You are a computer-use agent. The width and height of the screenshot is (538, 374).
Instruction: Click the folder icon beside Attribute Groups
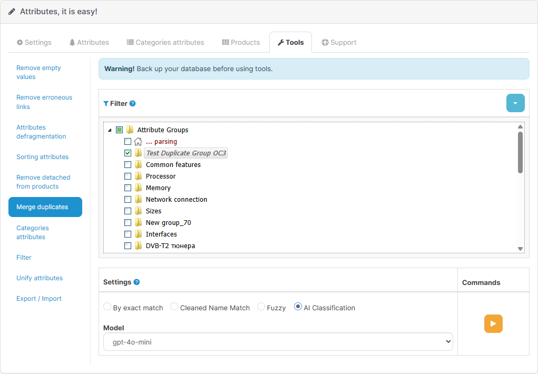coord(129,130)
